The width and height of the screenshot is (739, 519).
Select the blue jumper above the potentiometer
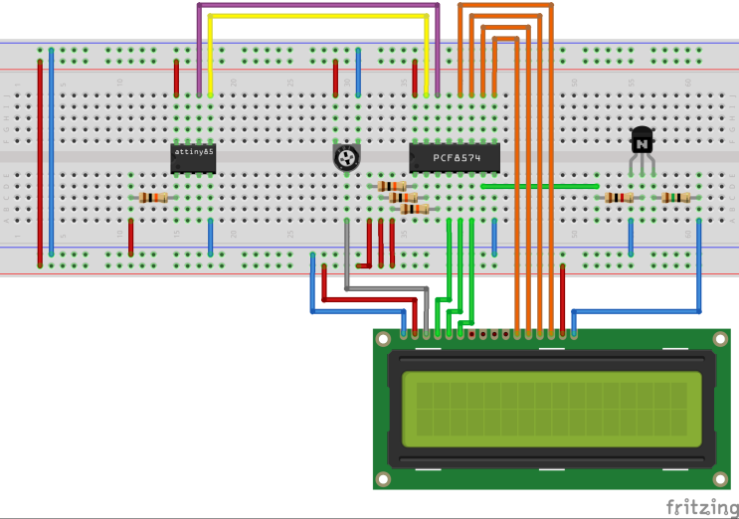tap(358, 72)
